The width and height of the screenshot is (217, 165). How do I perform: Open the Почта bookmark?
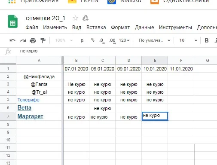(83, 1)
